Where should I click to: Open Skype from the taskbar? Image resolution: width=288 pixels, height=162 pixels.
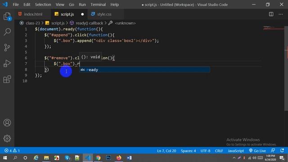pos(67,158)
